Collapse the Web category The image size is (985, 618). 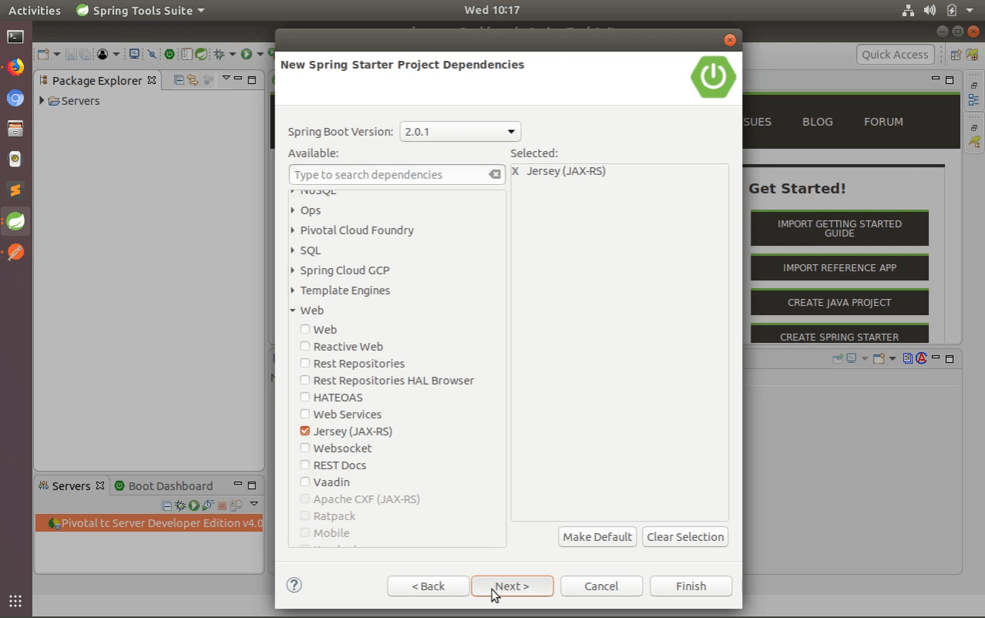tap(293, 311)
